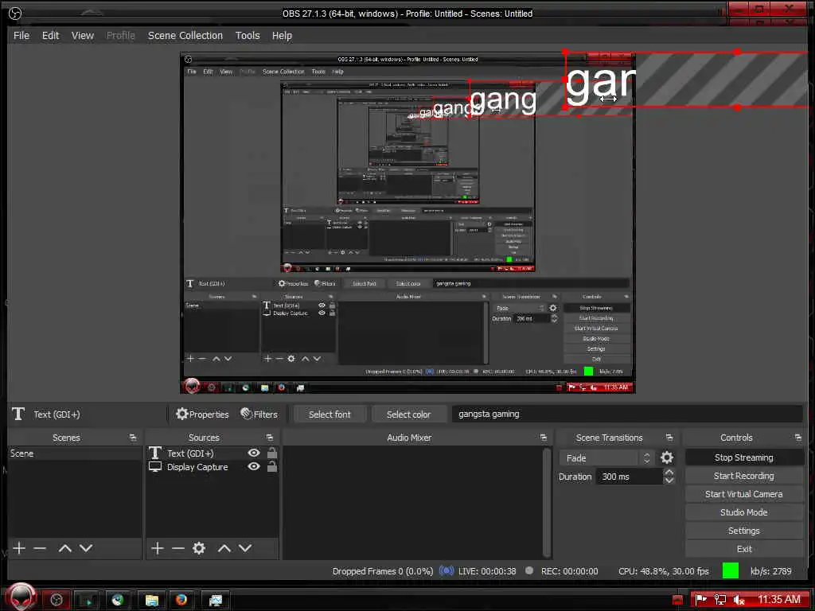Open the Help menu

click(x=282, y=35)
